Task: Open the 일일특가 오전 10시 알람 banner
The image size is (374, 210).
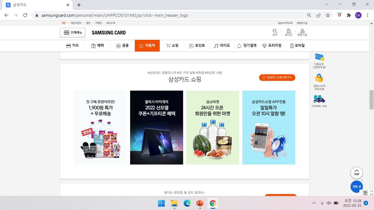Action: click(269, 128)
